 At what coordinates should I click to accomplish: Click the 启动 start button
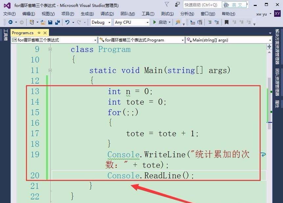(x=160, y=22)
